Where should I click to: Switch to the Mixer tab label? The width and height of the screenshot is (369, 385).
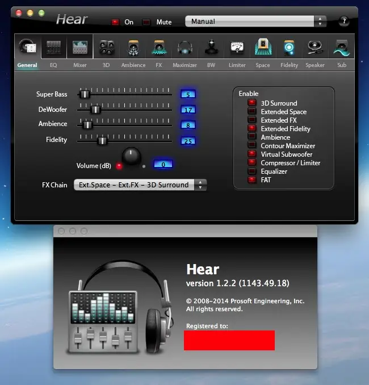pos(80,65)
